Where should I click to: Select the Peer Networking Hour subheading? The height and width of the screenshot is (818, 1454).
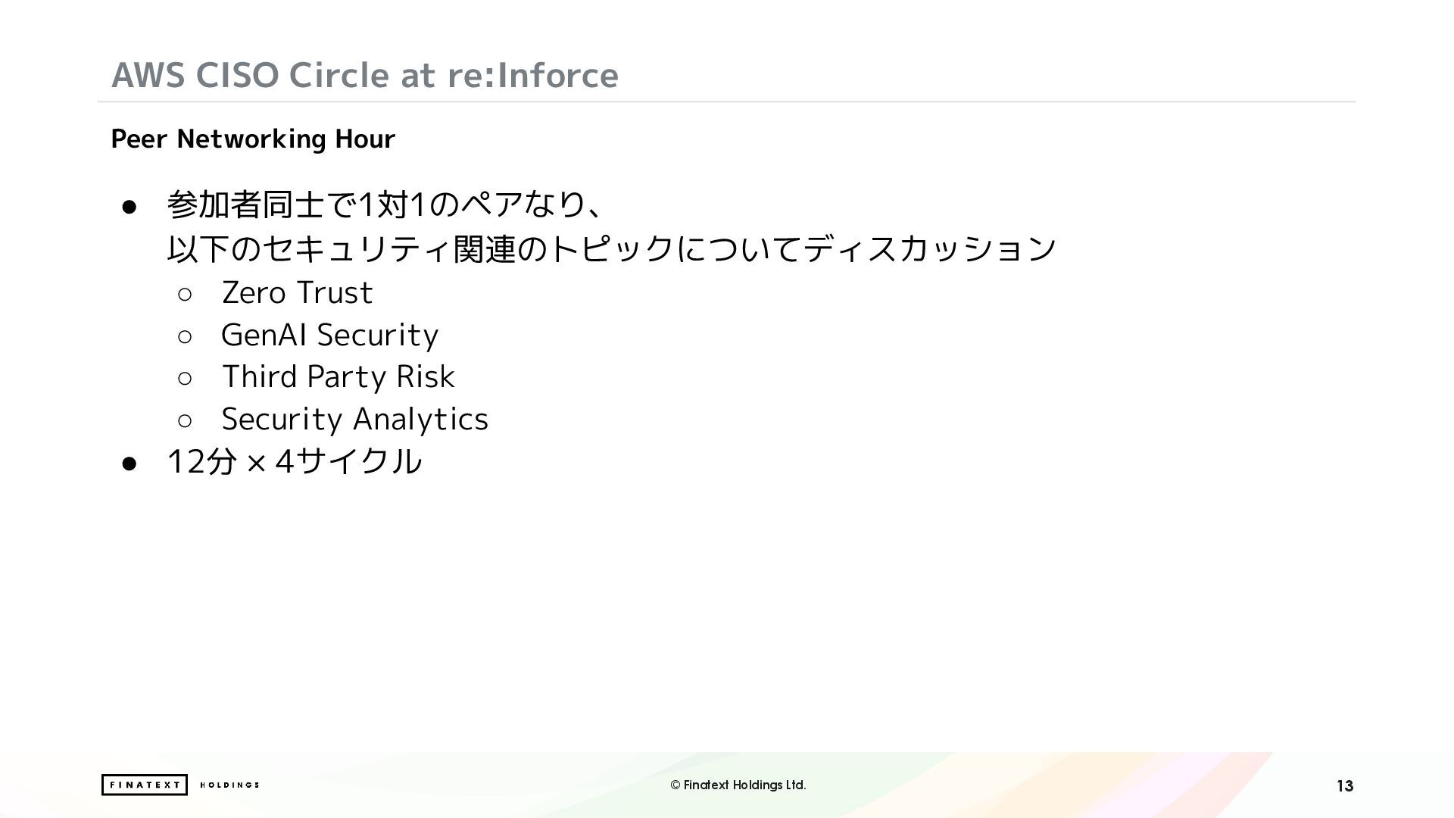253,139
